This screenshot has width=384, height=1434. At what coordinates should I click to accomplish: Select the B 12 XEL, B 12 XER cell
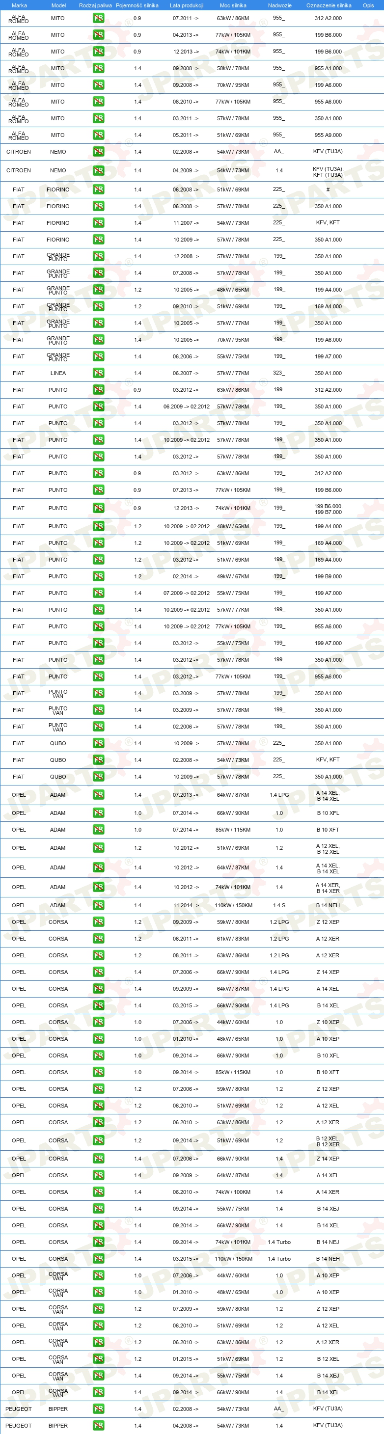[x=328, y=1141]
